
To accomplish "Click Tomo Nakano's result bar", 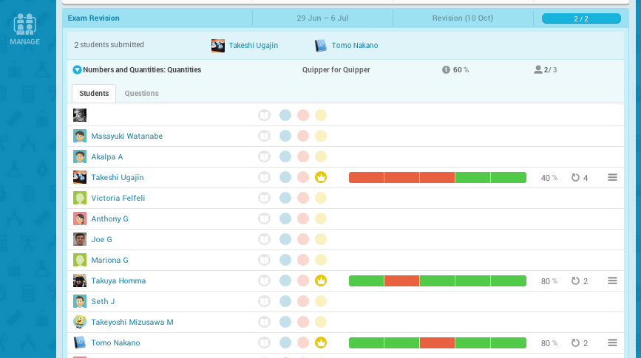I will [438, 343].
